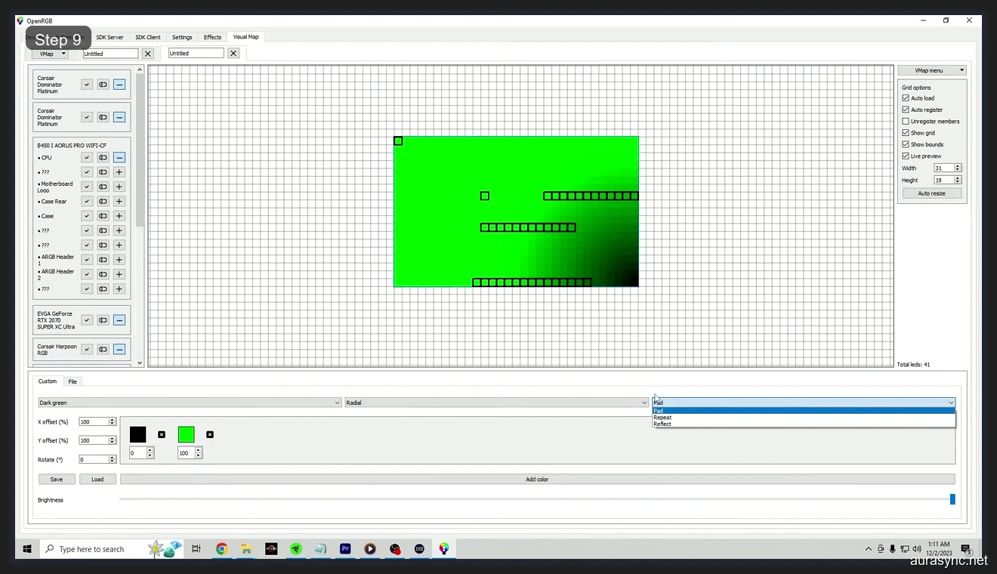Disable Show grid in Grid options

point(906,132)
